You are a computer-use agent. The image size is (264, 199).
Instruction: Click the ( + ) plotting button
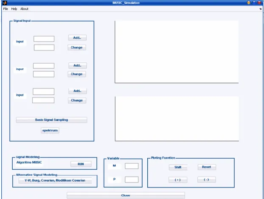178,180
